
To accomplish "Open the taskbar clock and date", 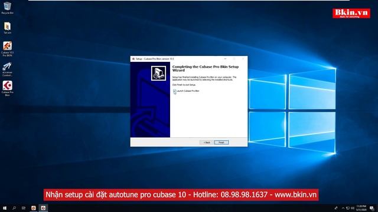I will pos(361,208).
